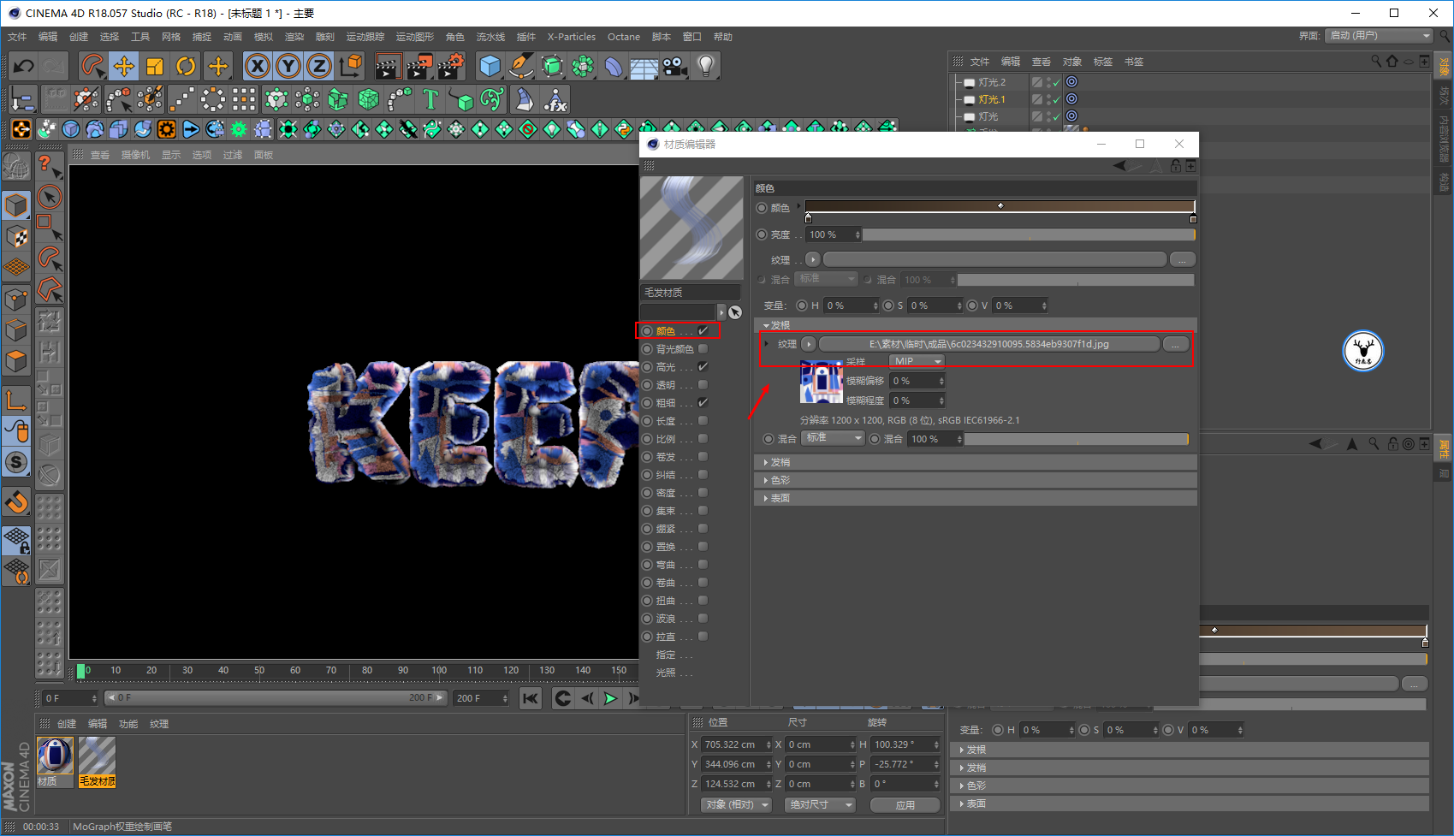Enable the 背光颜色 channel checkbox
The height and width of the screenshot is (836, 1454).
click(703, 349)
